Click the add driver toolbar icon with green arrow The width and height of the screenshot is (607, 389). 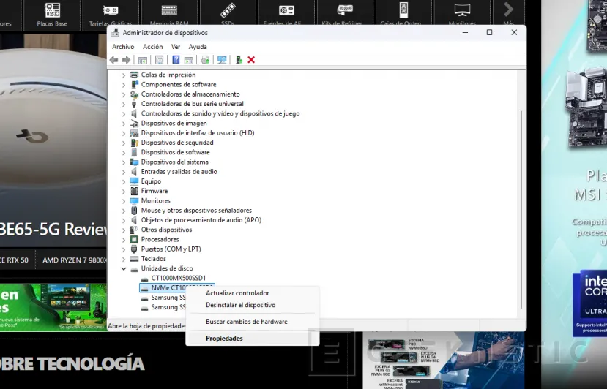(x=239, y=60)
